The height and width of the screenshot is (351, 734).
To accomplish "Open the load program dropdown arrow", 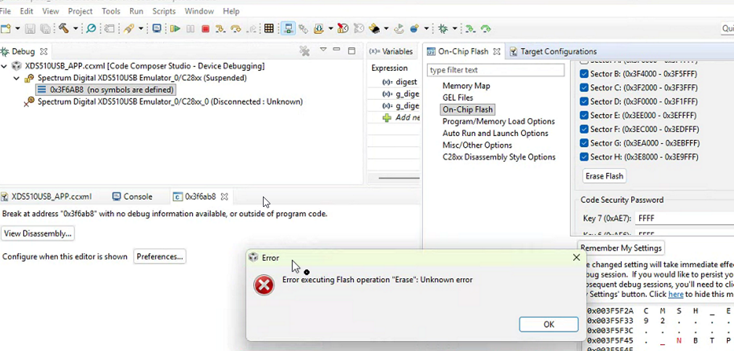I will [x=331, y=29].
